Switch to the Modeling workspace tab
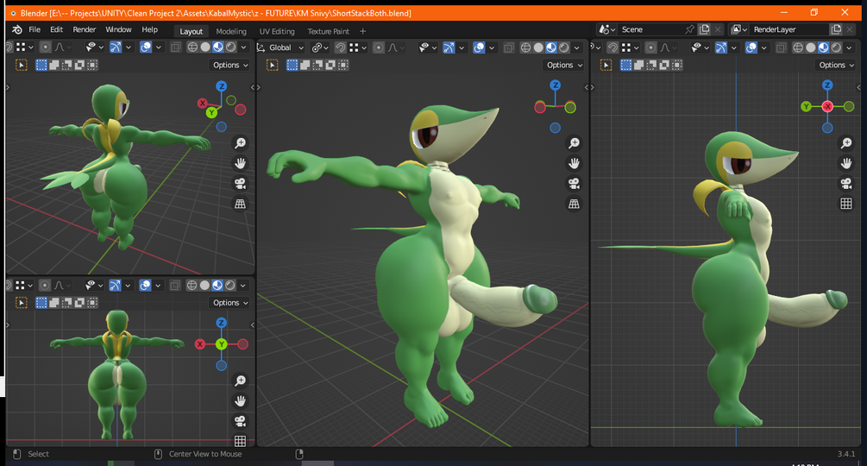Viewport: 867px width, 466px height. point(231,32)
